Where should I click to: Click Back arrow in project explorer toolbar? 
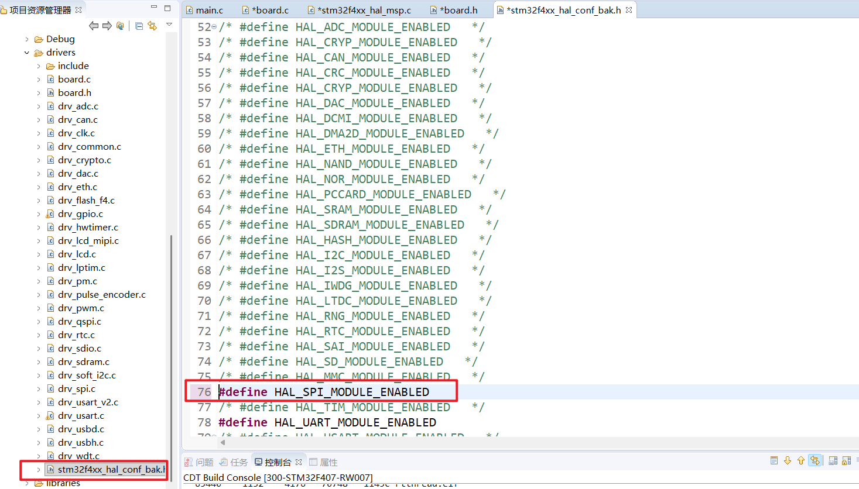(x=94, y=26)
